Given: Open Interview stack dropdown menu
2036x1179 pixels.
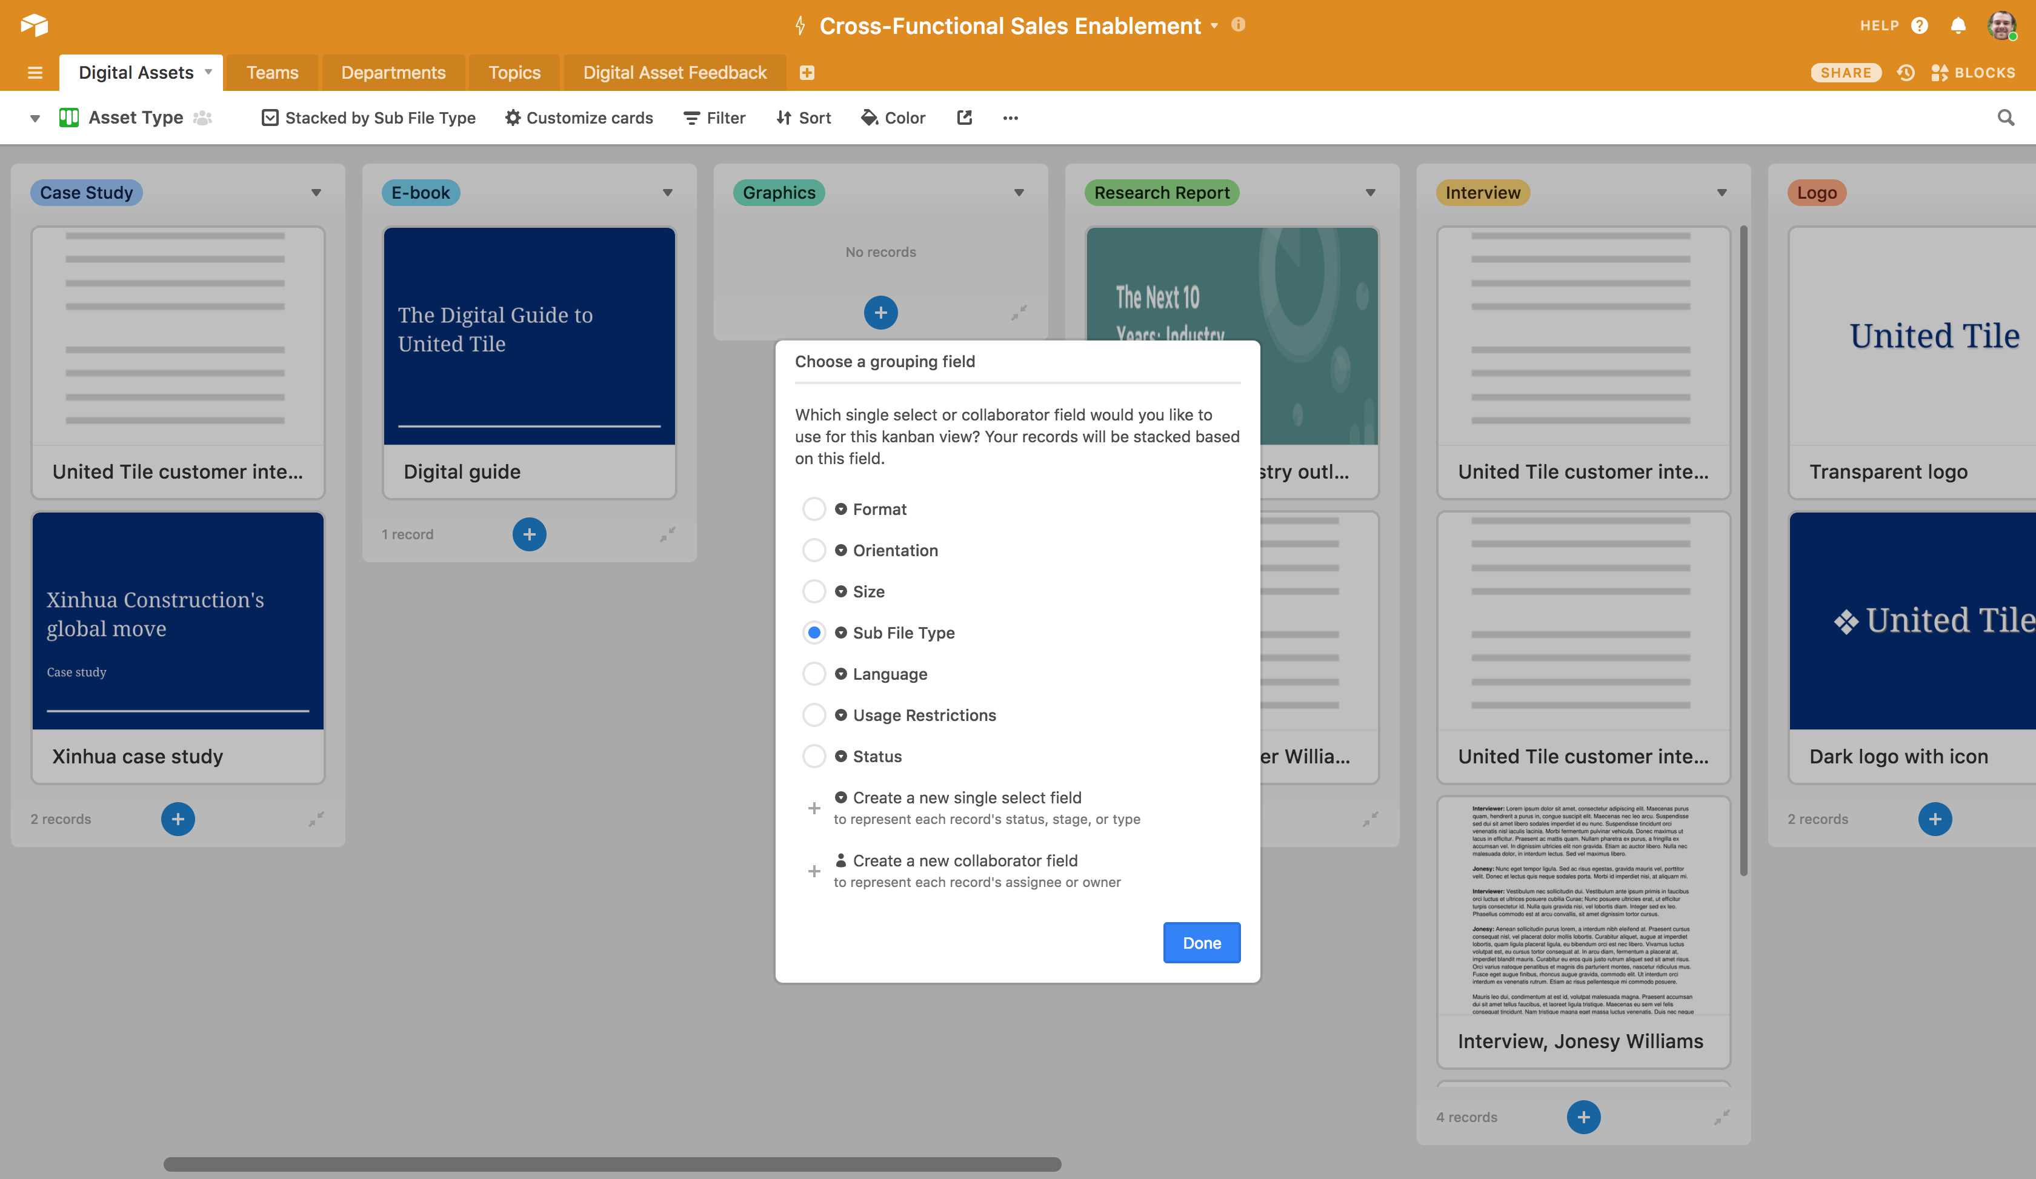Looking at the screenshot, I should [x=1722, y=192].
